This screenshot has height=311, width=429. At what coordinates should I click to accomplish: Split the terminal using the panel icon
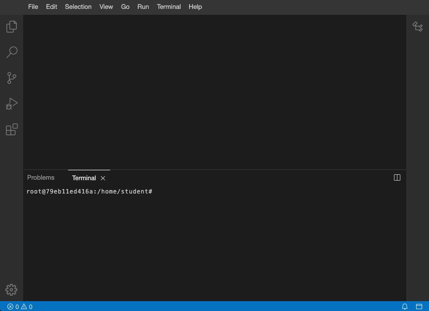(x=397, y=177)
